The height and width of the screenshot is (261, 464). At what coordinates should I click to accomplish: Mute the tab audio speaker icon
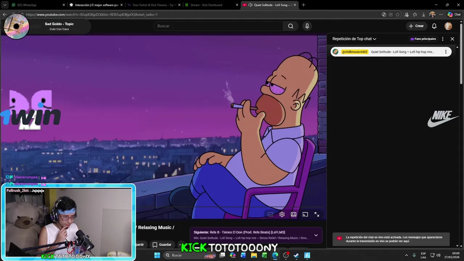pyautogui.click(x=250, y=5)
